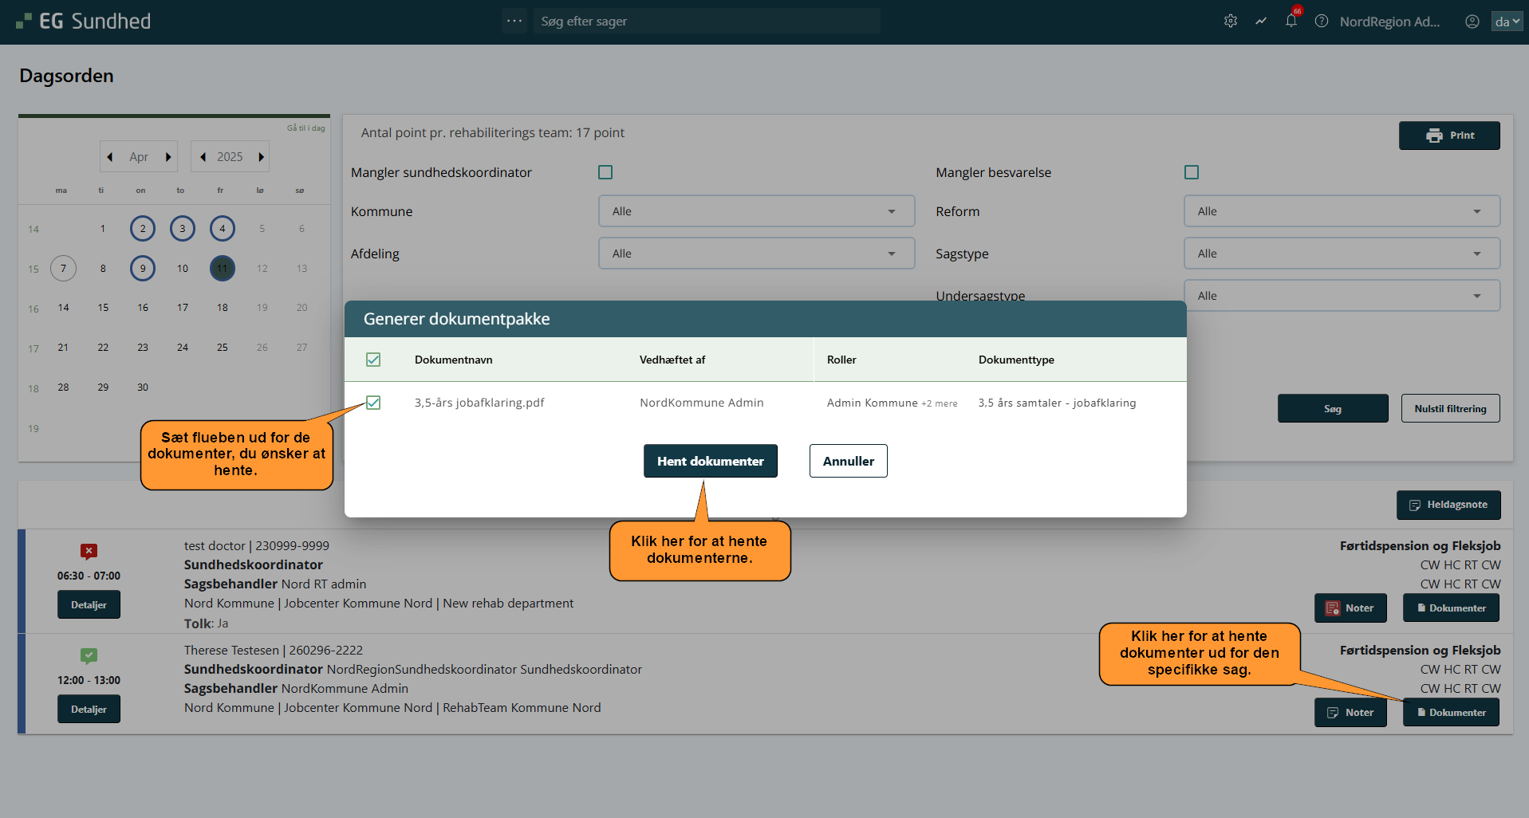
Task: Select April 4 in the calendar
Action: point(223,229)
